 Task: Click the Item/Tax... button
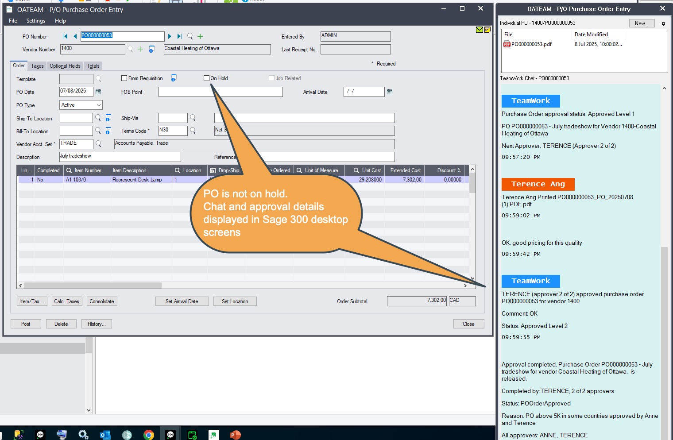pyautogui.click(x=31, y=301)
